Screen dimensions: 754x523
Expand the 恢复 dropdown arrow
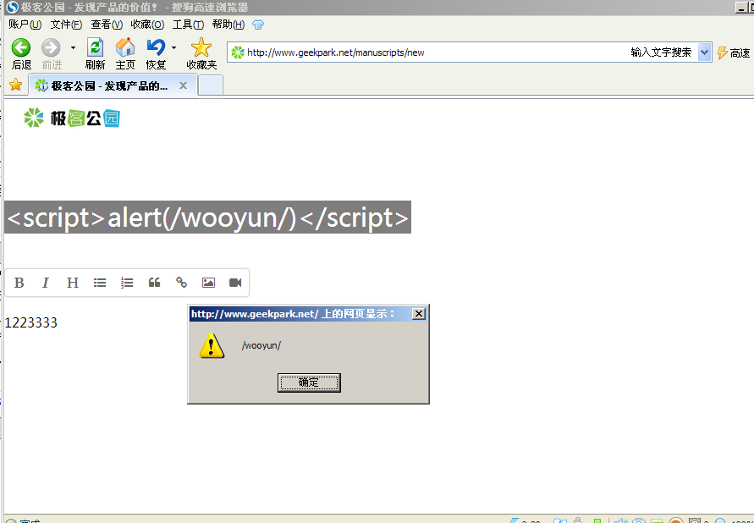tap(173, 47)
